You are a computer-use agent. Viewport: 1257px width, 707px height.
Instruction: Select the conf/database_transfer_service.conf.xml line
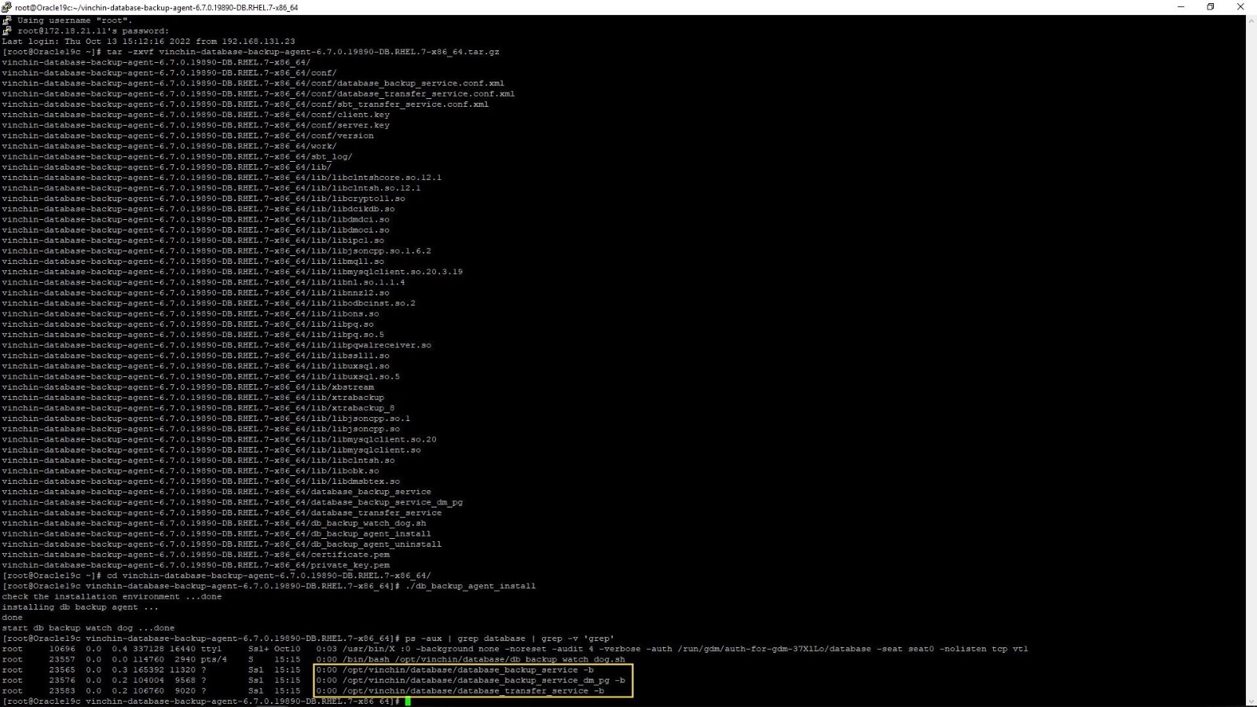point(258,93)
